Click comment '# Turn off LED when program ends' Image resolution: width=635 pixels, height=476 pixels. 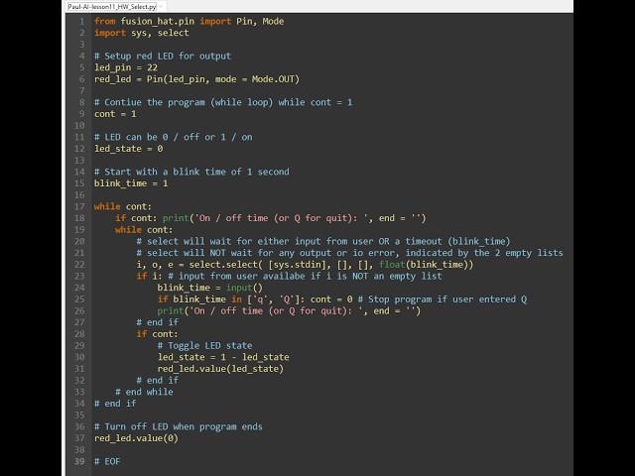179,426
